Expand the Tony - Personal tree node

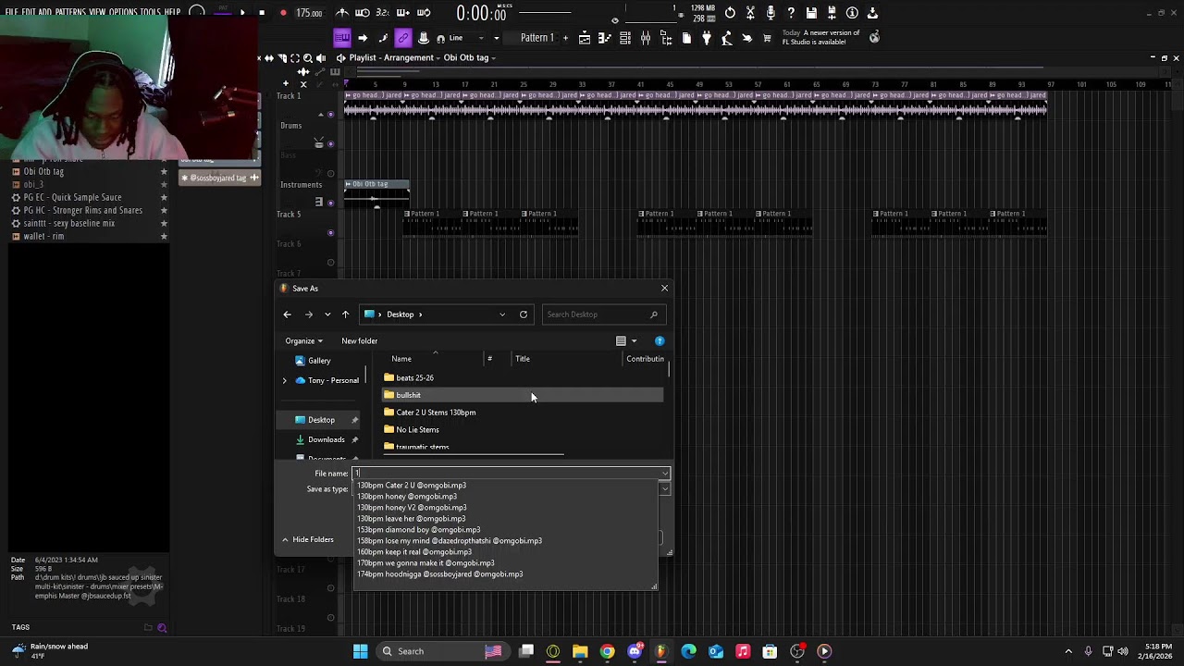tap(285, 380)
